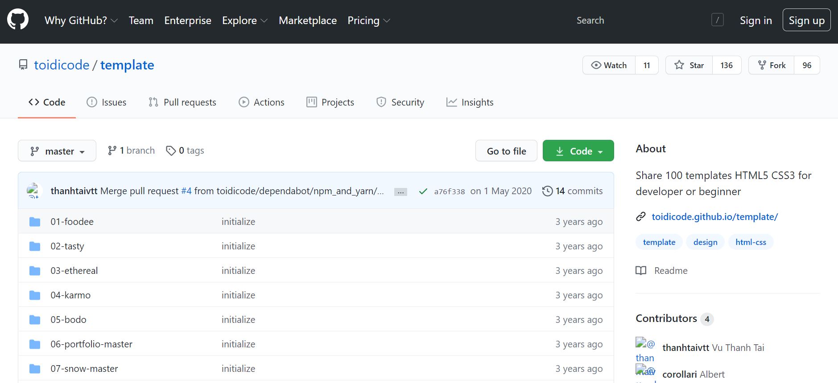Click the slash shortcut key icon
Viewport: 838px width, 383px height.
point(717,20)
